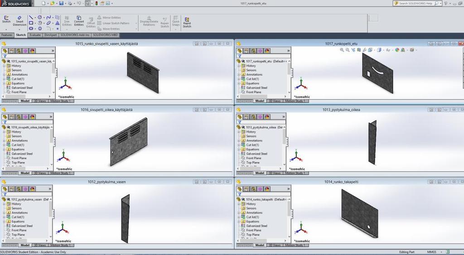Click the Display/Delete Relations tool

[x=149, y=21]
